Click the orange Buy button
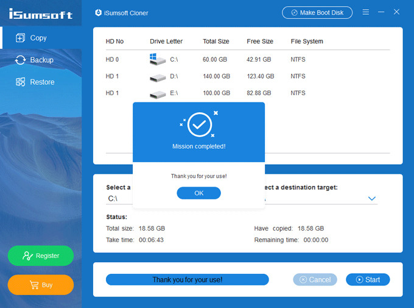Viewport: 414px width, 308px height. [41, 285]
